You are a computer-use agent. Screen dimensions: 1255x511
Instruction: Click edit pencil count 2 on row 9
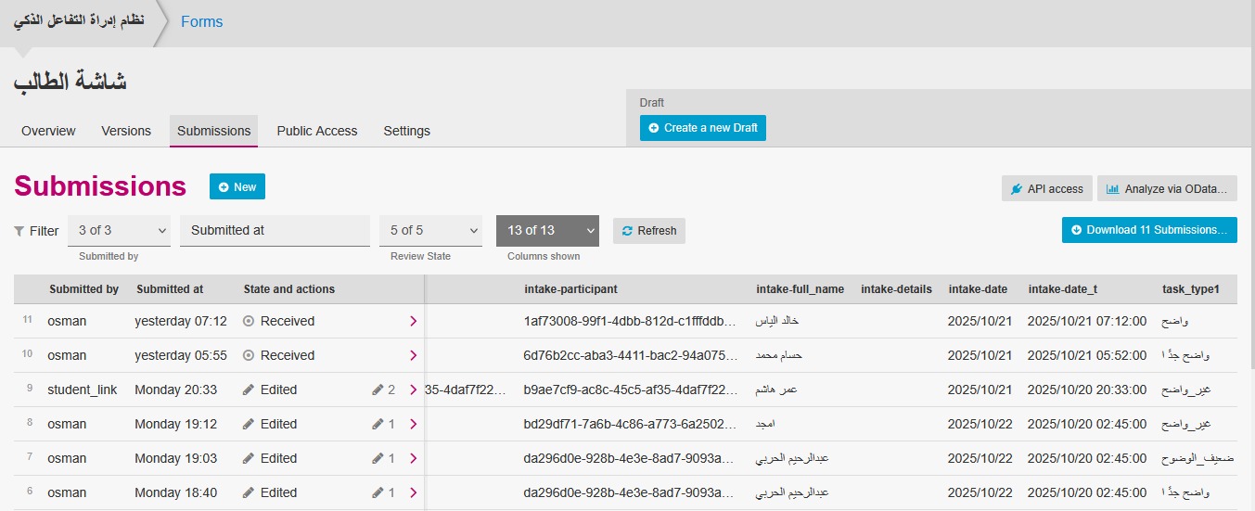coord(383,390)
